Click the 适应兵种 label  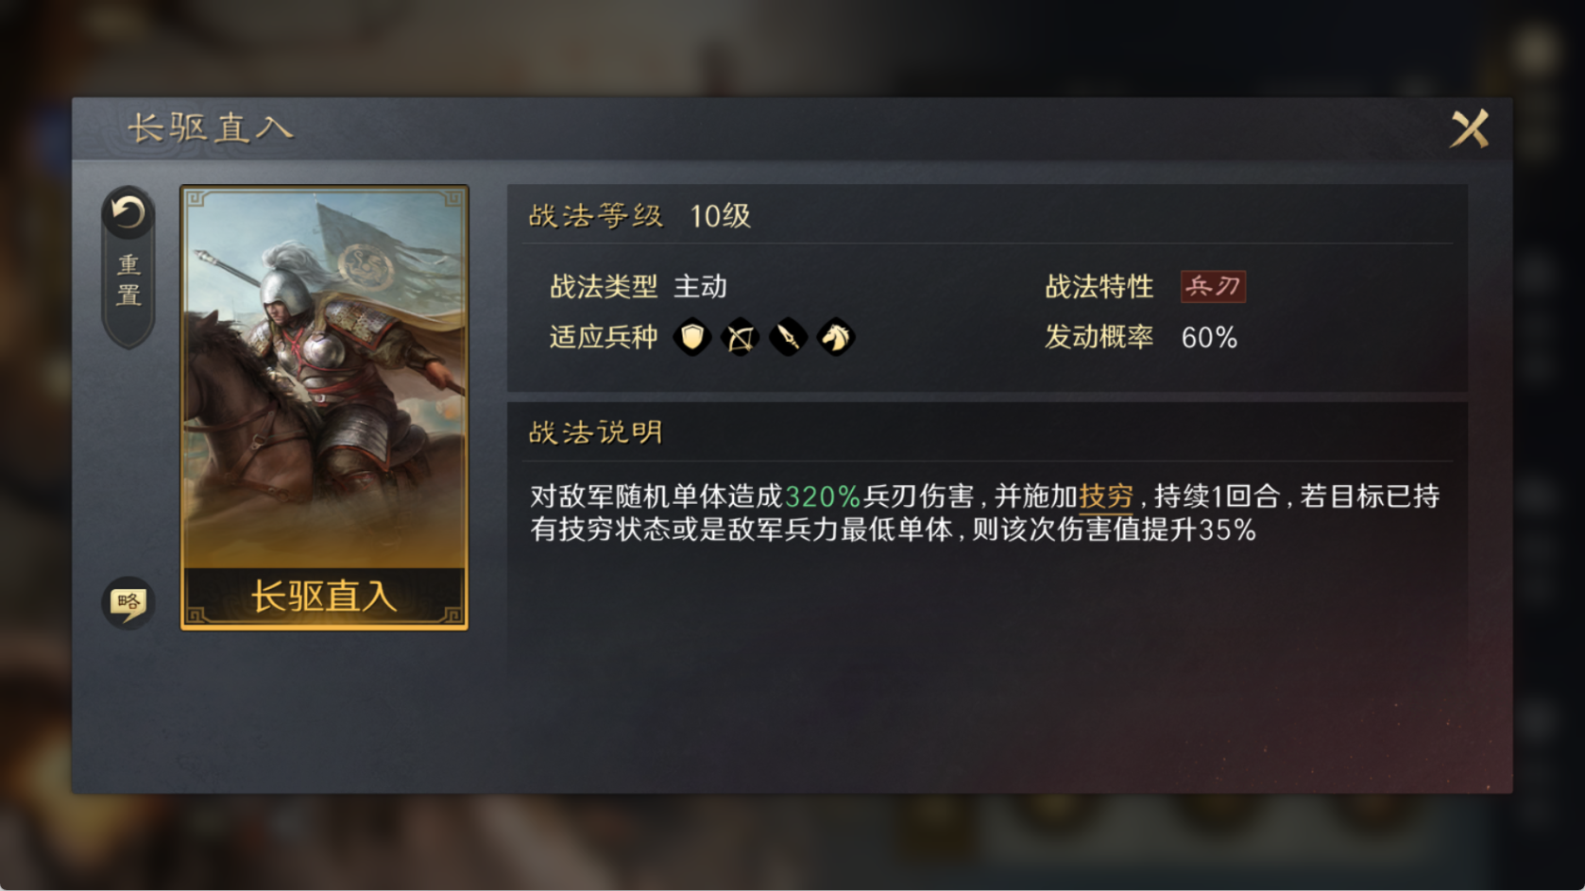604,337
